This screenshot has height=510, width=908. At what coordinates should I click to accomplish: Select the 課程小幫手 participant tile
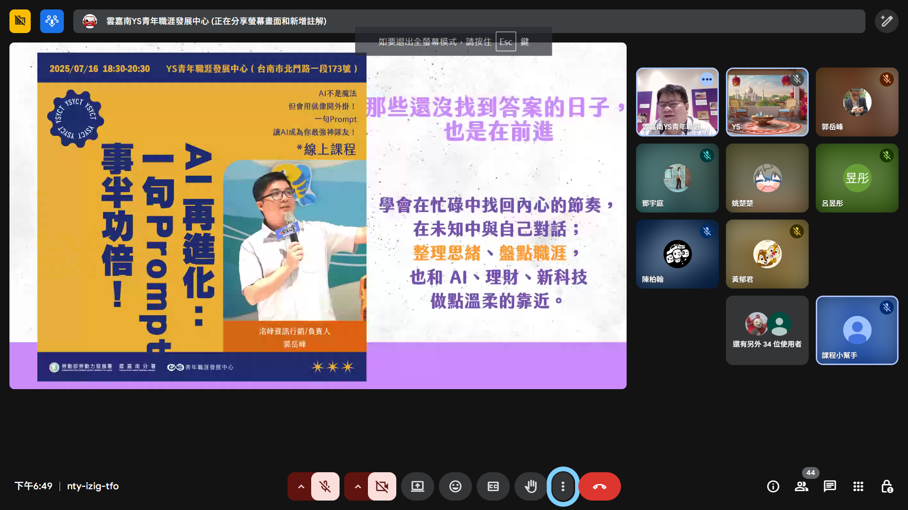click(856, 330)
